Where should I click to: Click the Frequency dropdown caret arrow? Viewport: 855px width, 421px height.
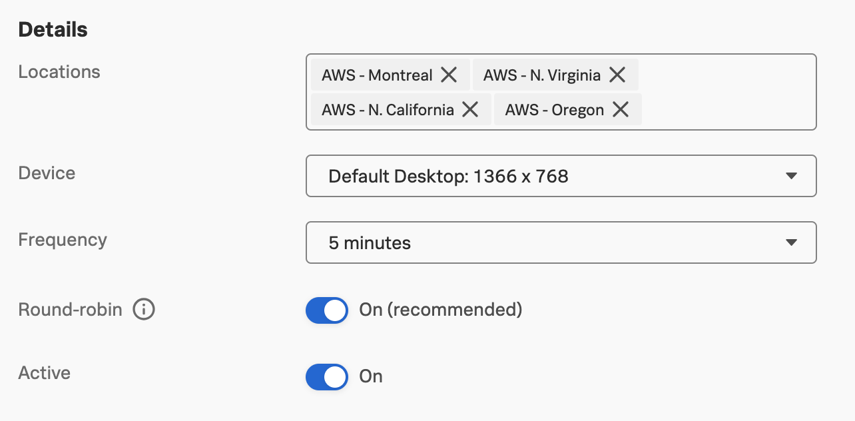792,242
